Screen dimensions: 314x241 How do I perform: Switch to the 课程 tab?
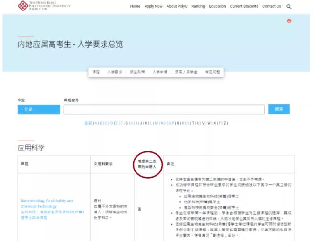coord(96,72)
